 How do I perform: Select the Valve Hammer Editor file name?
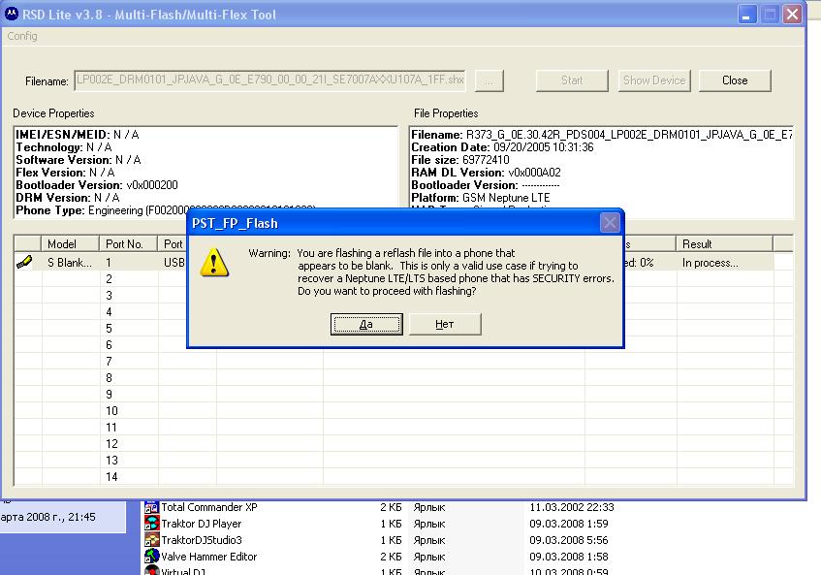[x=209, y=557]
